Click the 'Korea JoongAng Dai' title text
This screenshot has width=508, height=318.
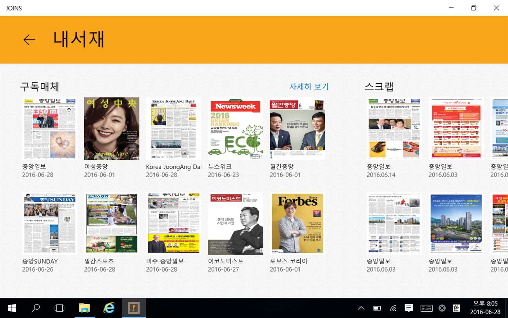[x=174, y=166]
